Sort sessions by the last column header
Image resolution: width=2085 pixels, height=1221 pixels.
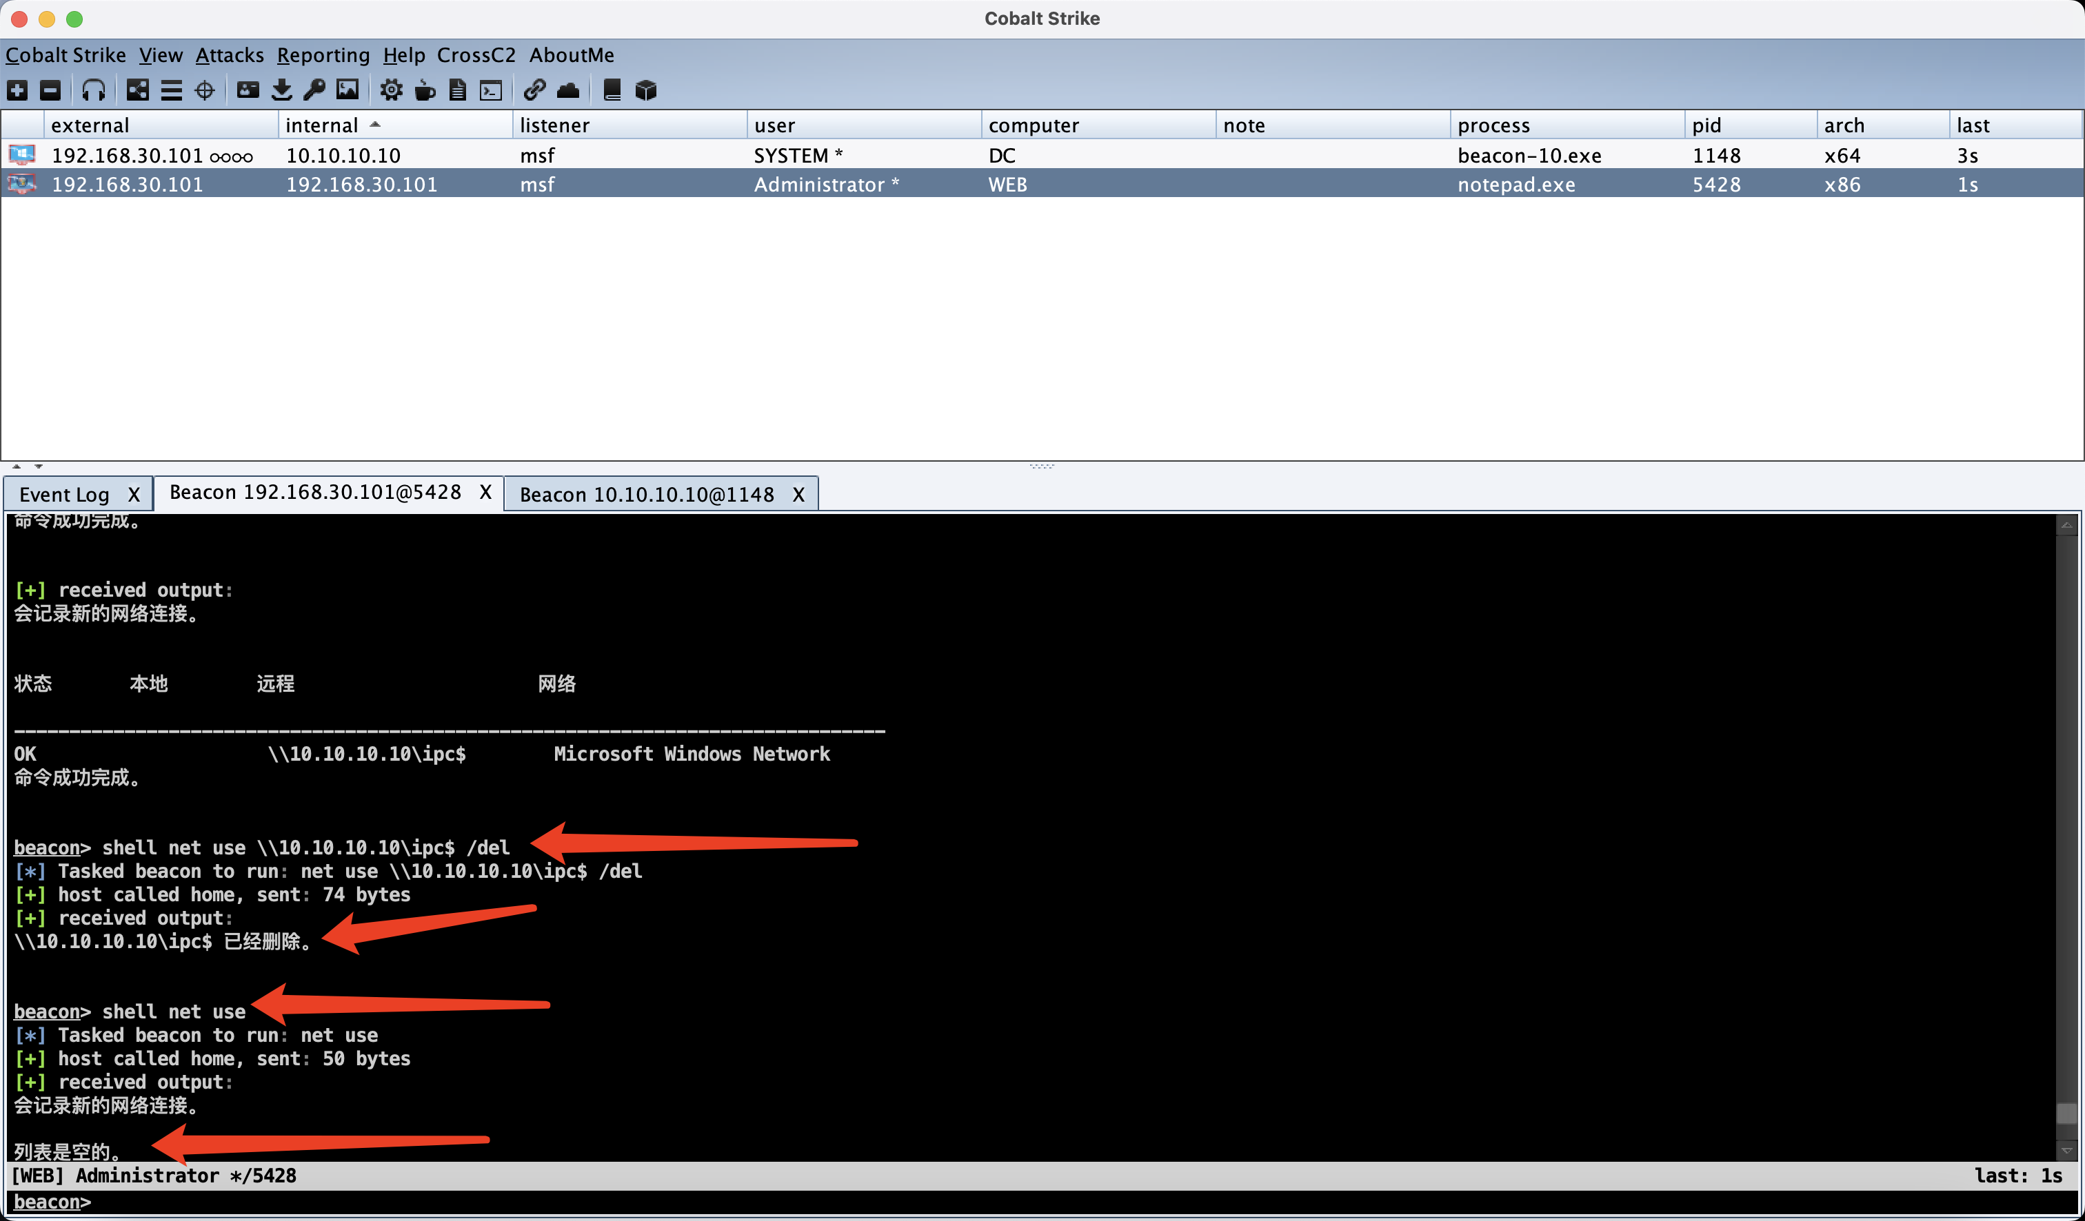point(2015,125)
